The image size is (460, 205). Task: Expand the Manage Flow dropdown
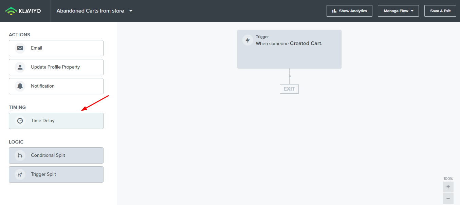(x=398, y=11)
